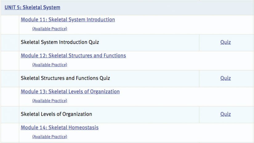This screenshot has width=254, height=143.
Task: Select the Skeletal Levels of Organization row title
Action: (x=56, y=114)
